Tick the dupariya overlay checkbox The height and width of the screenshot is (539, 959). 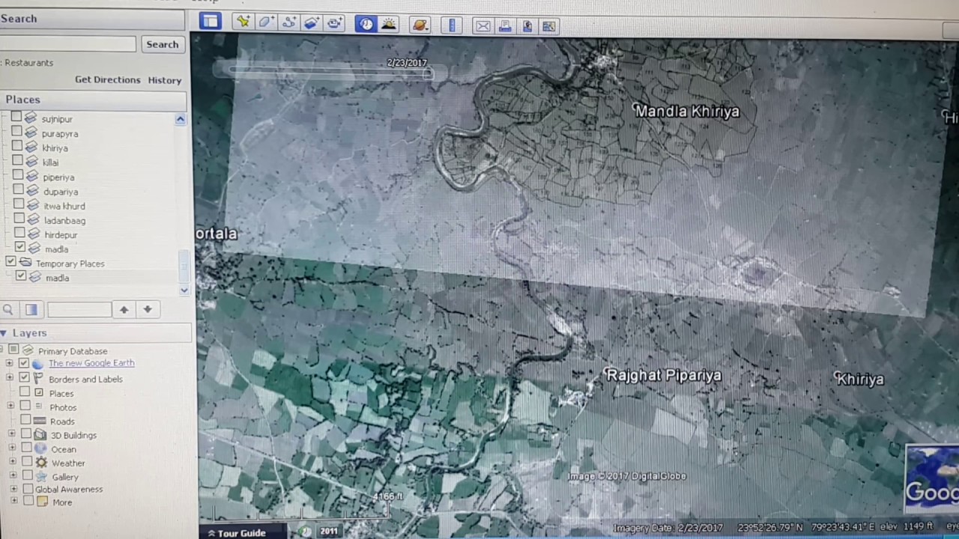(x=18, y=190)
